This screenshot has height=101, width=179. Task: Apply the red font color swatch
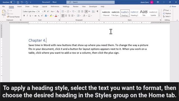pos(56,16)
